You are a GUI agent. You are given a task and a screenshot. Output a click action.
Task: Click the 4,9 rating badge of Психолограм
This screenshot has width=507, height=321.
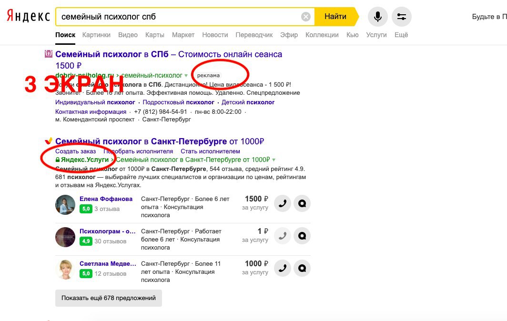(x=86, y=241)
